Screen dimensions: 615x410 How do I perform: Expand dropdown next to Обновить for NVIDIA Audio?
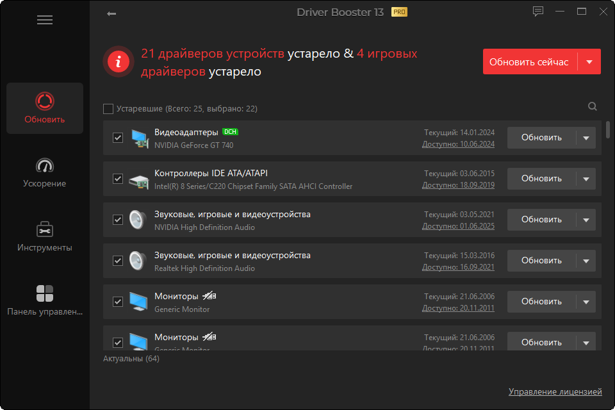coord(586,220)
